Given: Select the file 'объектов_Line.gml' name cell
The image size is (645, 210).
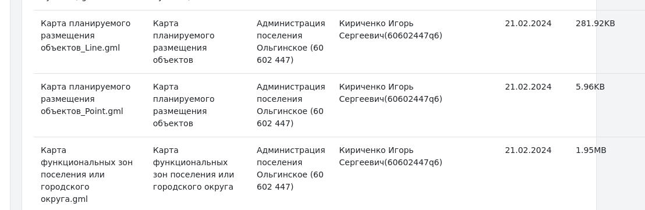Looking at the screenshot, I should (x=86, y=35).
